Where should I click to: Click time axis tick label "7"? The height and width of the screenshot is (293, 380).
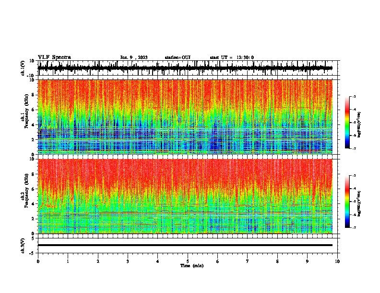click(248, 261)
